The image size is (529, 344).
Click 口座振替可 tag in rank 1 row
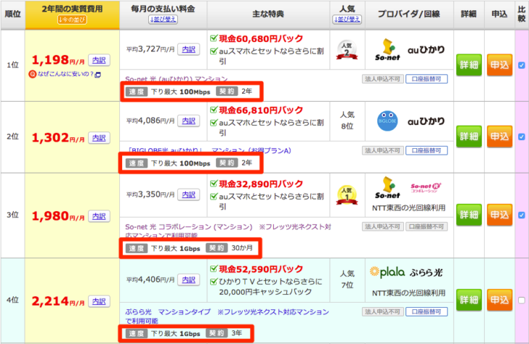coord(427,79)
